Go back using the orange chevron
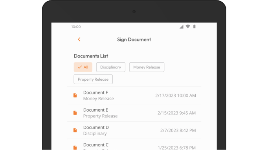268x150 pixels. 79,39
